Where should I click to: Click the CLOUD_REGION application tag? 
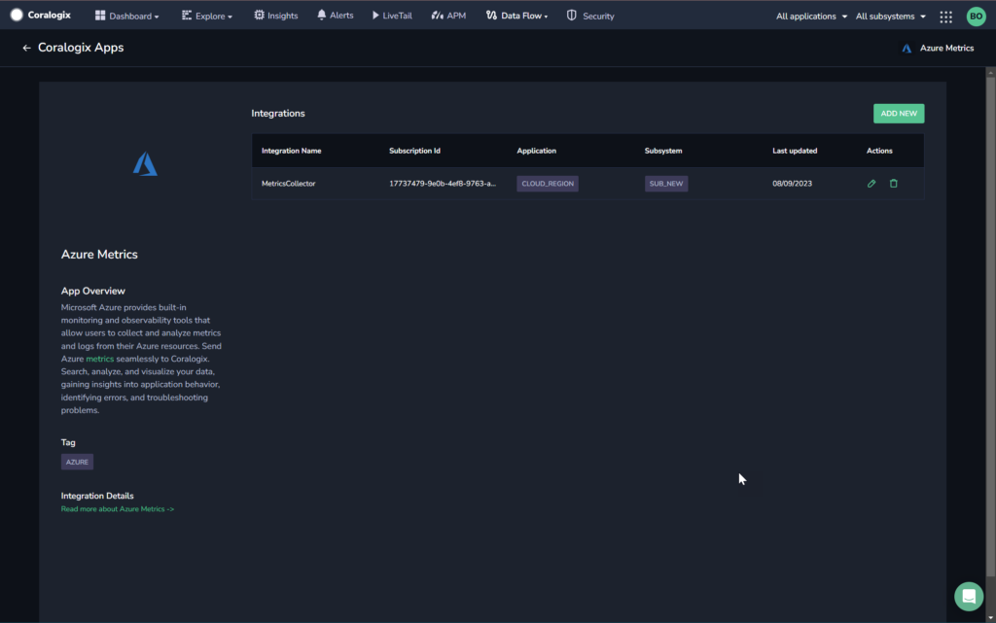click(x=547, y=184)
